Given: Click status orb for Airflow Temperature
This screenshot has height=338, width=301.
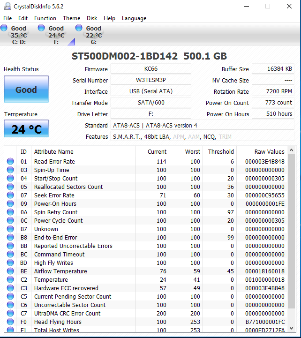Looking at the screenshot, I should point(10,271).
